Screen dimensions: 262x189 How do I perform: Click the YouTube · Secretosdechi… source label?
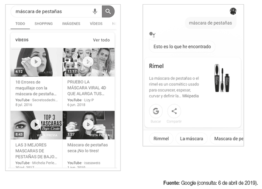(36, 100)
